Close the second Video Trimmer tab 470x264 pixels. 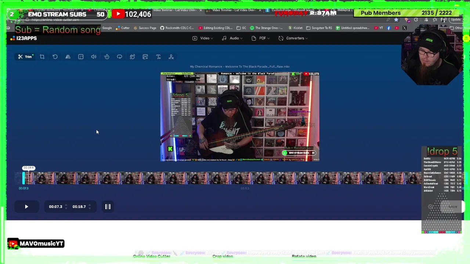[x=260, y=10]
